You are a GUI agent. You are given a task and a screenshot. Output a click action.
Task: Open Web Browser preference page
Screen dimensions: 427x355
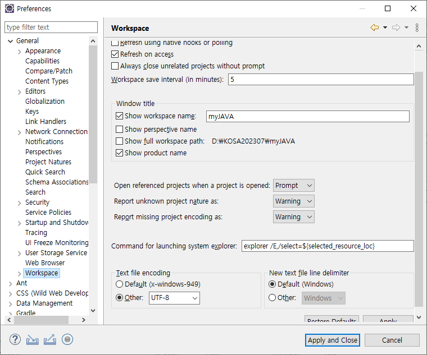click(x=45, y=263)
